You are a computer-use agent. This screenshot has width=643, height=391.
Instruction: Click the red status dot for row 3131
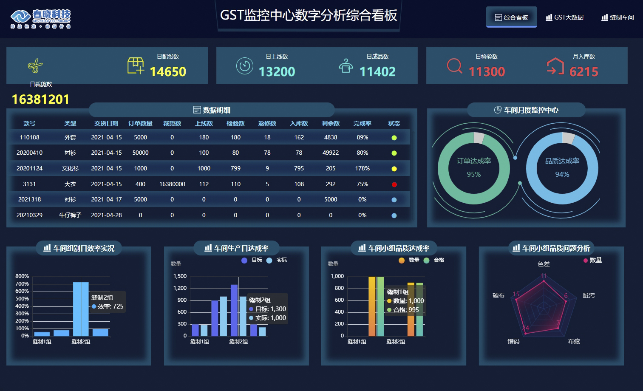coord(394,184)
